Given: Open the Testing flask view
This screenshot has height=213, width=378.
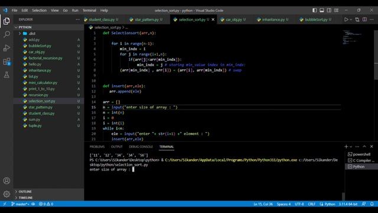Looking at the screenshot, I should click(6, 75).
